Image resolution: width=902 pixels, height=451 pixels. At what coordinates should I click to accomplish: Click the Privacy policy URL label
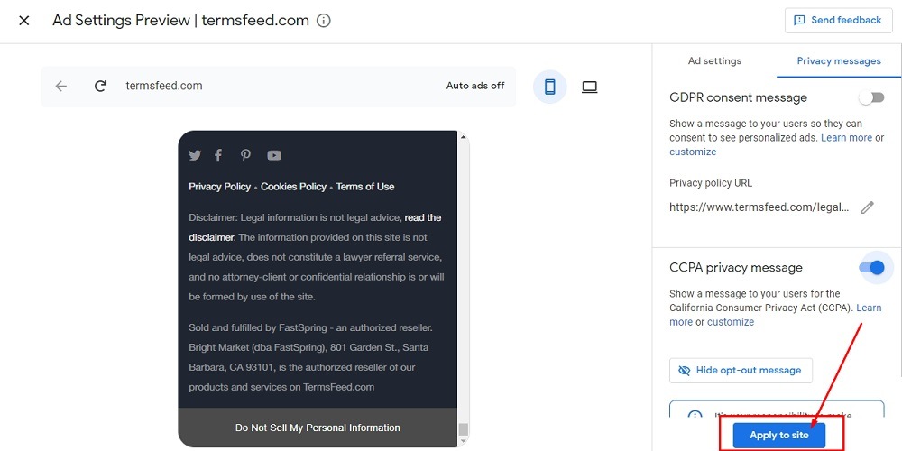coord(711,183)
